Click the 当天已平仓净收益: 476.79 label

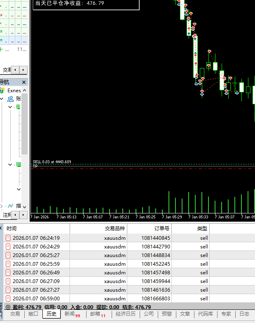[x=70, y=3]
